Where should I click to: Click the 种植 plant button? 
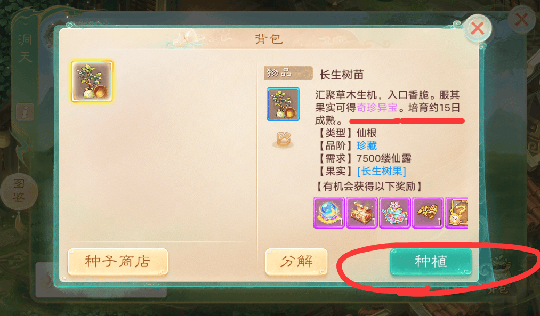(431, 262)
